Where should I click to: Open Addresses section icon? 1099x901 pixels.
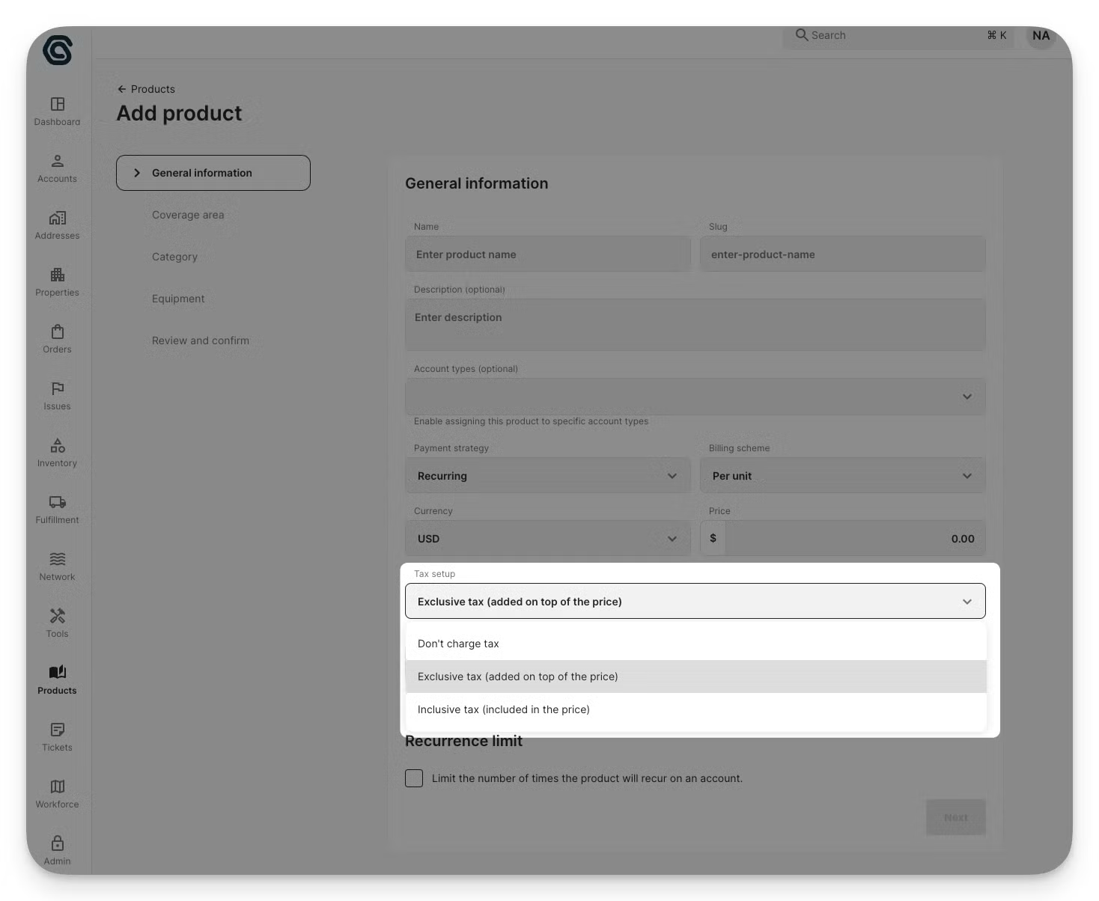point(58,218)
